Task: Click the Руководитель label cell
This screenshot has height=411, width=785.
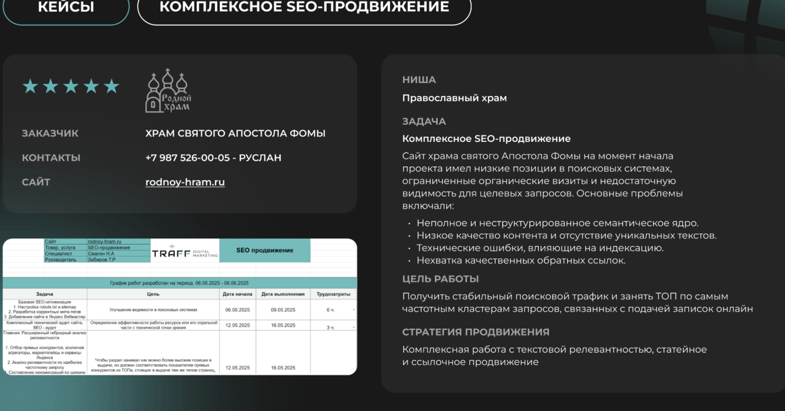Action: coord(65,260)
